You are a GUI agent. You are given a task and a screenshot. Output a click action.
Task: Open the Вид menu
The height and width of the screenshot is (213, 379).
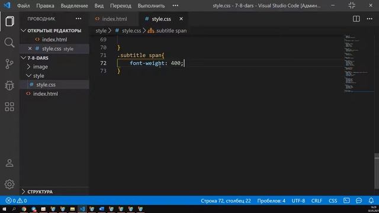click(x=99, y=5)
